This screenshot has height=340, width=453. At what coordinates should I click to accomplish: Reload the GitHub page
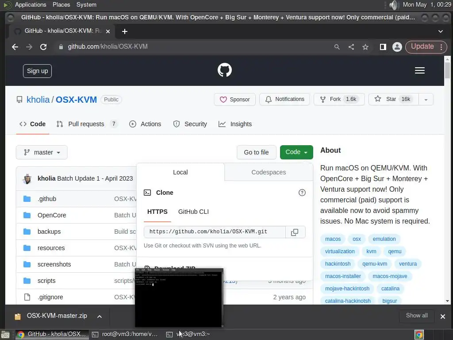(x=43, y=47)
